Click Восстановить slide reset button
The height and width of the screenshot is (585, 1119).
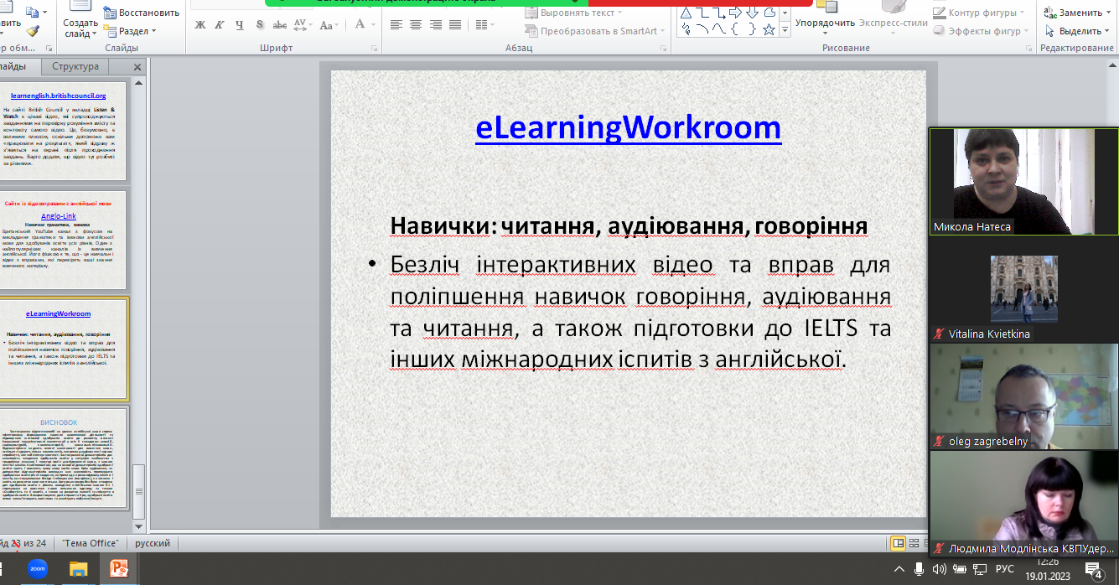coord(142,13)
